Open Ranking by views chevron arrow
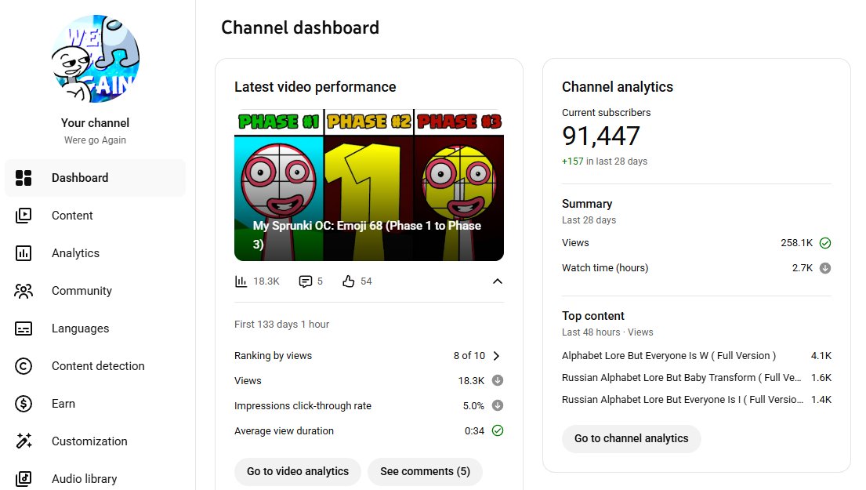Image resolution: width=866 pixels, height=490 pixels. 497,356
